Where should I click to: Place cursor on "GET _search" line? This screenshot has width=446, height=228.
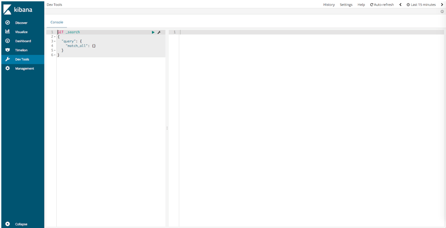pos(111,32)
